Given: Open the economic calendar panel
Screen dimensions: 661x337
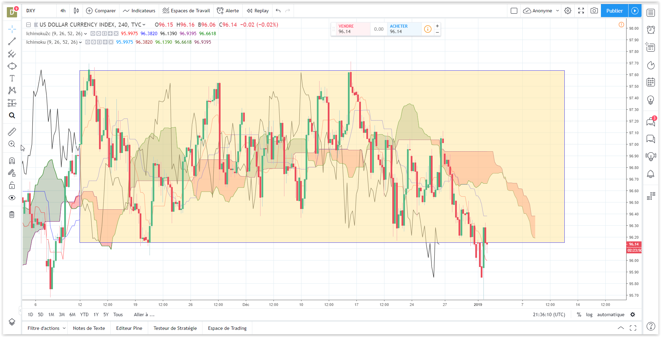Looking at the screenshot, I should pos(651,82).
